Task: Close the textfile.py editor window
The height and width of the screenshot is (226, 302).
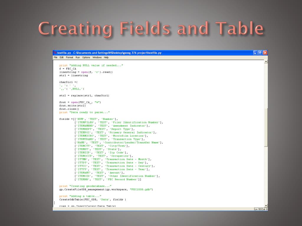Action: [265, 53]
